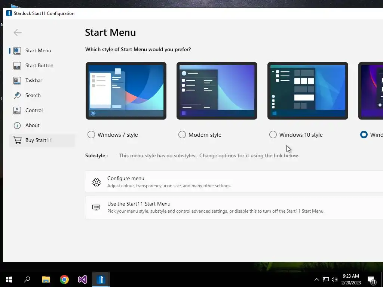Open taskbar search magnifier
383x287 pixels.
coord(27,280)
